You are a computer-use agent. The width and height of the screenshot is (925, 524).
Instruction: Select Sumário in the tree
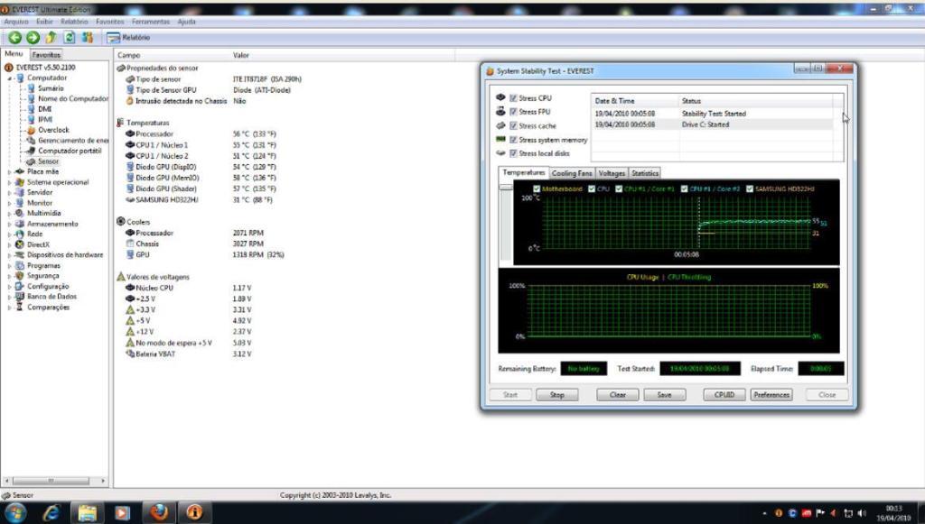[x=51, y=88]
